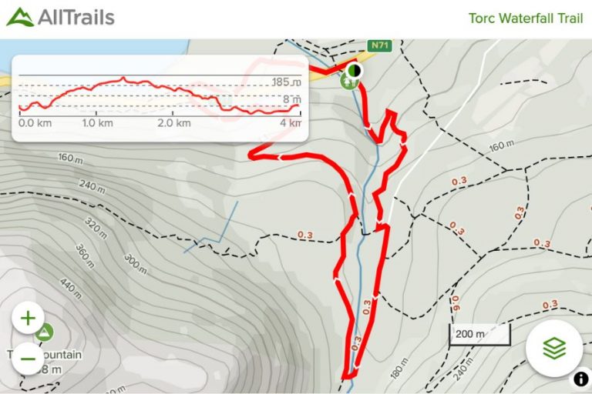The height and width of the screenshot is (394, 592).
Task: Click the AllTrails mountain logo icon
Action: (x=20, y=17)
